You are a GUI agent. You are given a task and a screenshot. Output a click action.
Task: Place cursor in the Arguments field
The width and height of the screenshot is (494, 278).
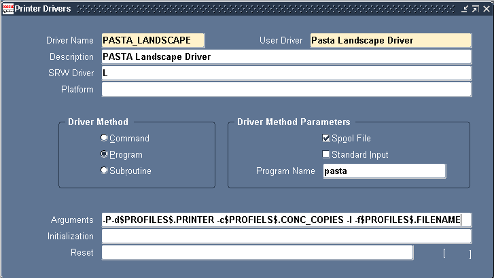[286, 220]
